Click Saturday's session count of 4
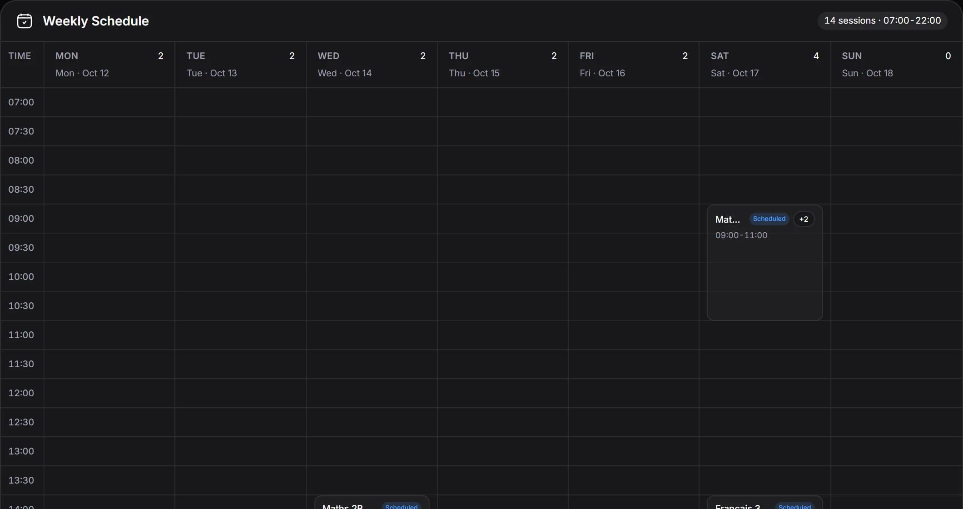 point(816,56)
